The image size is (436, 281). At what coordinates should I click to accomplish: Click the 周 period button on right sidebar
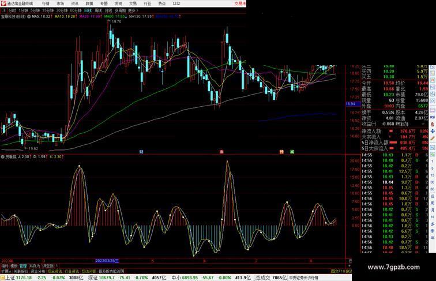click(x=433, y=203)
